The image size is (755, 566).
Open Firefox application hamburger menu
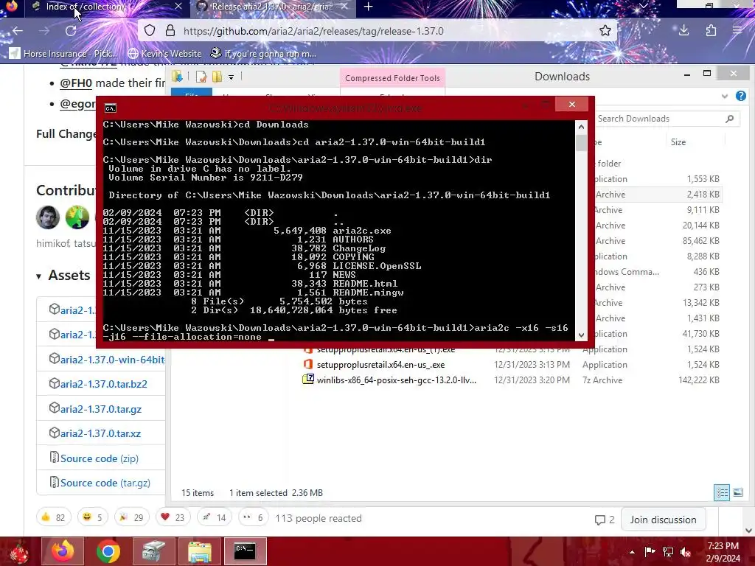click(x=737, y=31)
